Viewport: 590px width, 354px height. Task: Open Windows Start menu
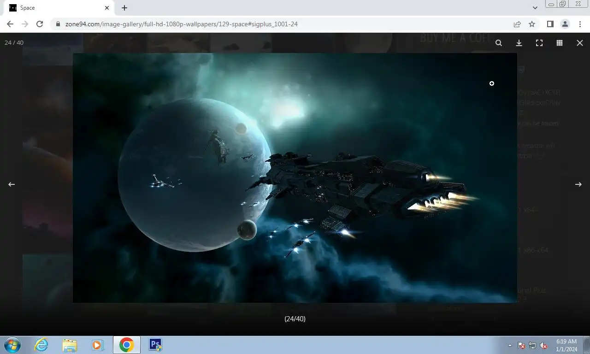[12, 345]
